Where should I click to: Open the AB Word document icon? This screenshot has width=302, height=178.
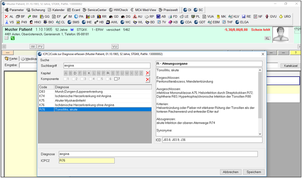tap(161, 16)
